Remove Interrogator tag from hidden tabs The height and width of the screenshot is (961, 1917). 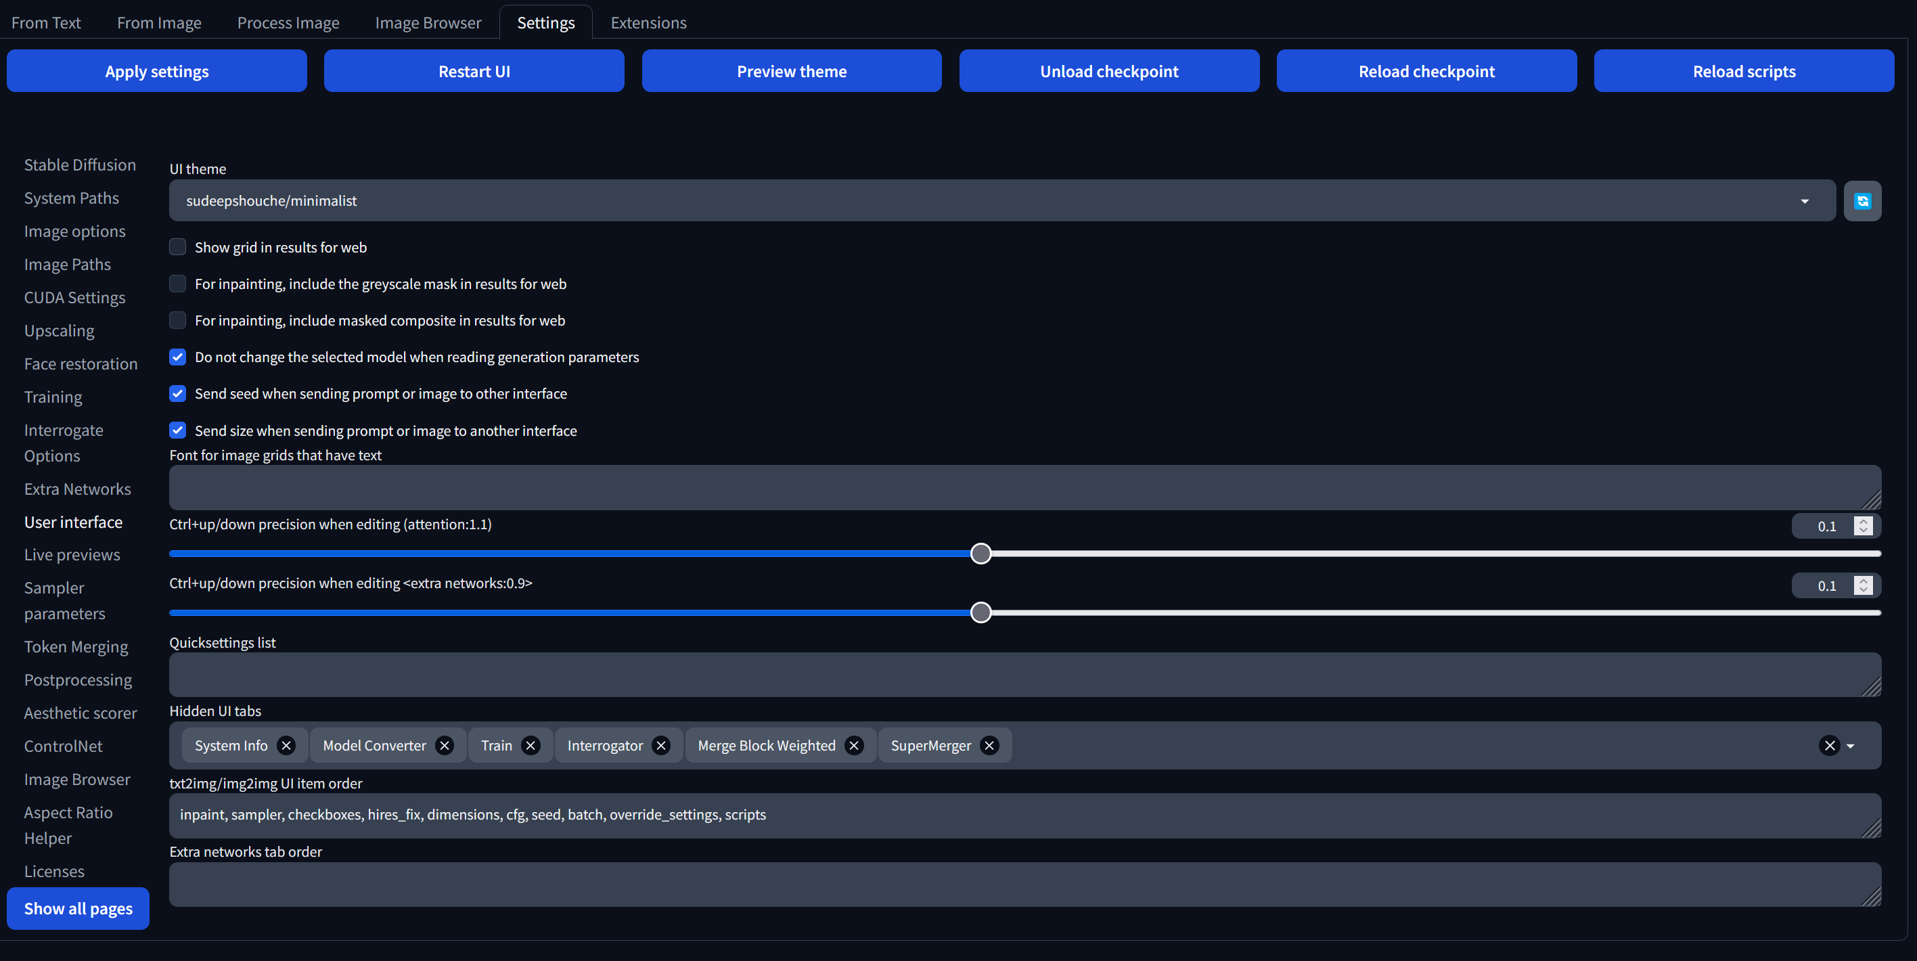click(661, 745)
